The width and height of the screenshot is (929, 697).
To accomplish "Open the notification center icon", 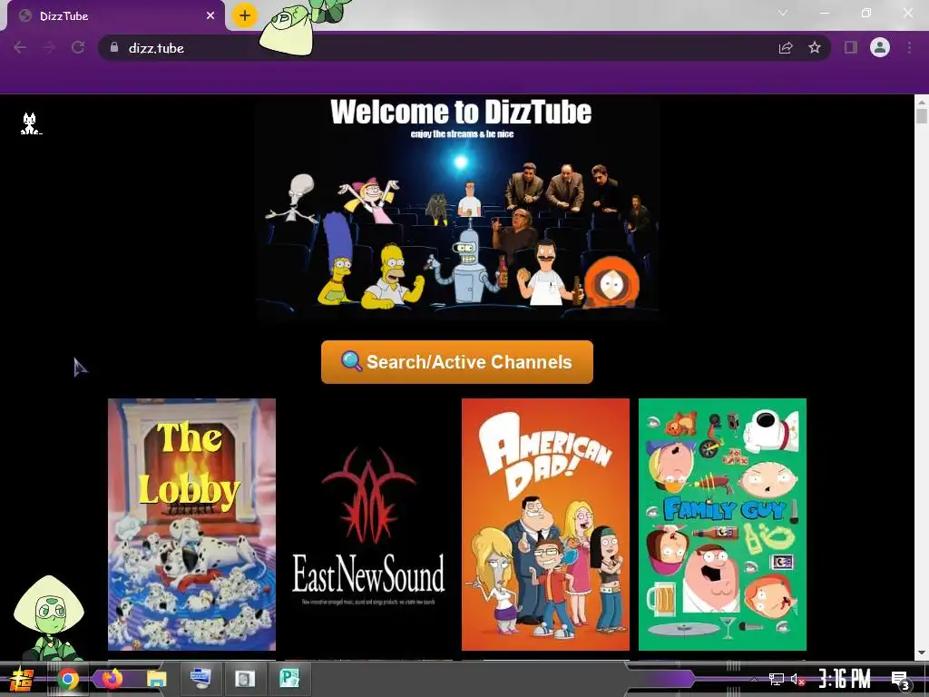I will (x=899, y=680).
